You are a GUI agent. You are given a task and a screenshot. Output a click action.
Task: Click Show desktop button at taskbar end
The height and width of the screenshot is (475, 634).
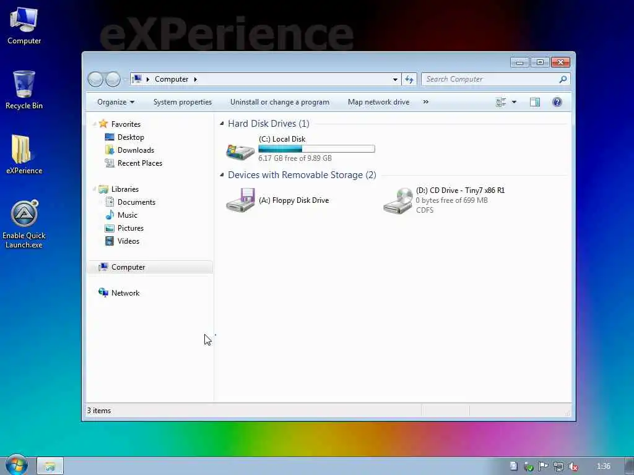pyautogui.click(x=629, y=466)
